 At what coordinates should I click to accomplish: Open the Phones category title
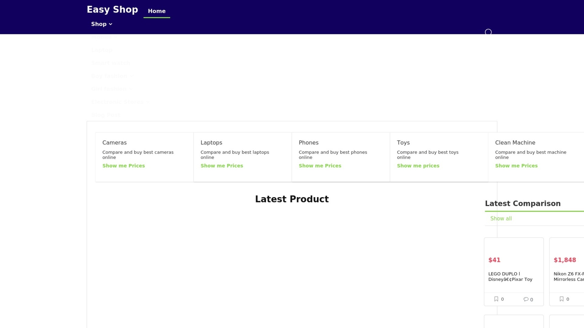click(308, 143)
